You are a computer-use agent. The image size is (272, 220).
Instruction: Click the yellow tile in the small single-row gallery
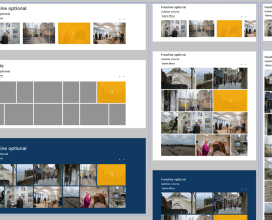coord(229,28)
